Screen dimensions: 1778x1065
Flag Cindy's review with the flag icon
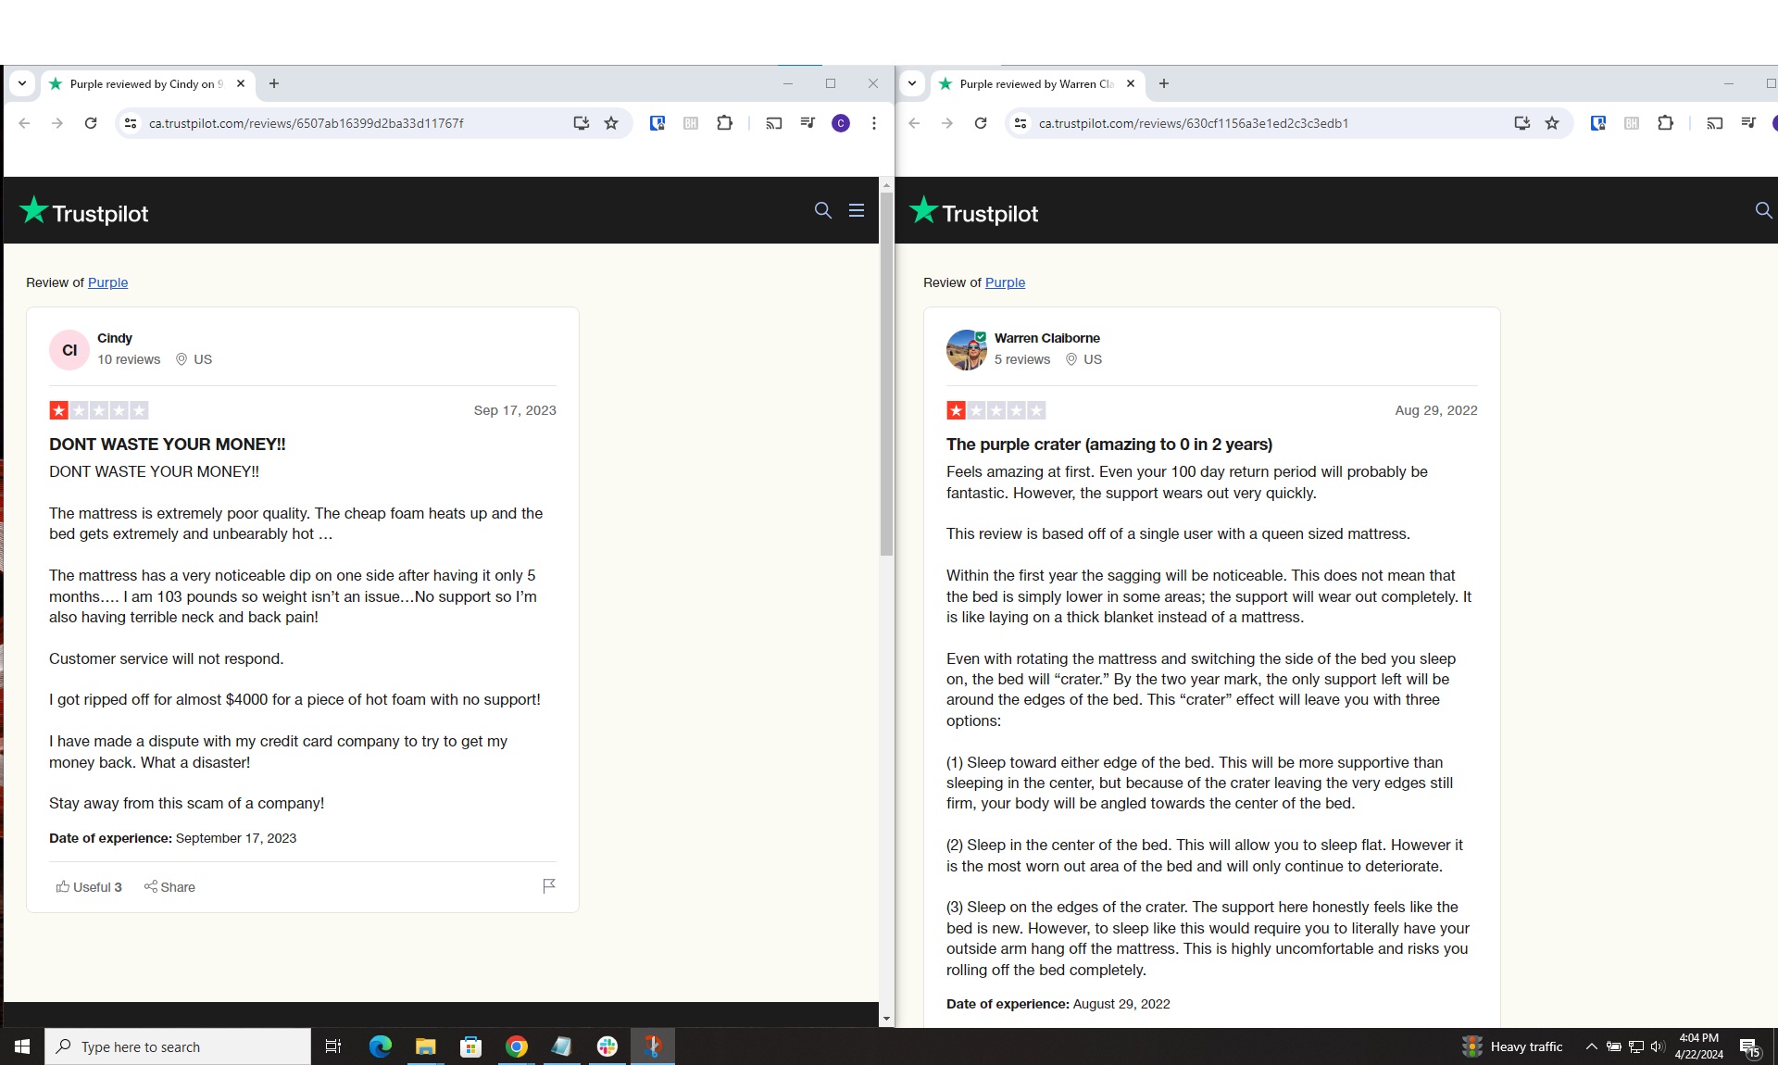point(549,886)
